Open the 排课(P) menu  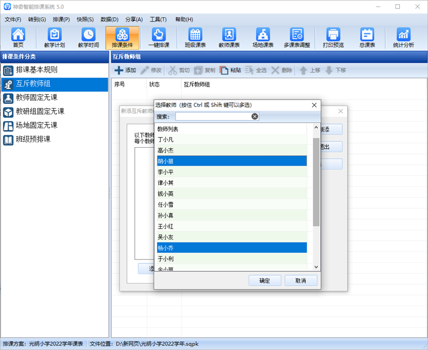pyautogui.click(x=62, y=20)
